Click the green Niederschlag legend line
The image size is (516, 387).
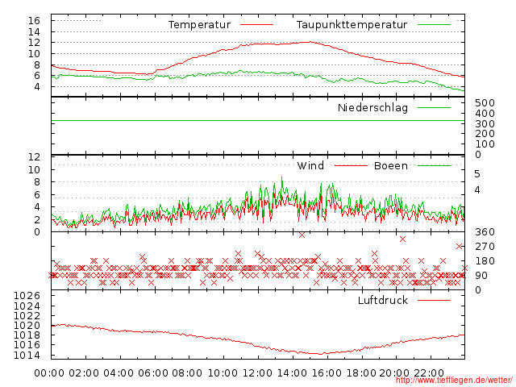(x=434, y=107)
